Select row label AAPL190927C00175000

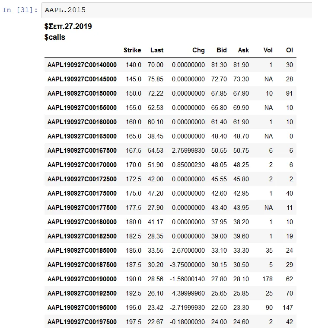(82, 193)
